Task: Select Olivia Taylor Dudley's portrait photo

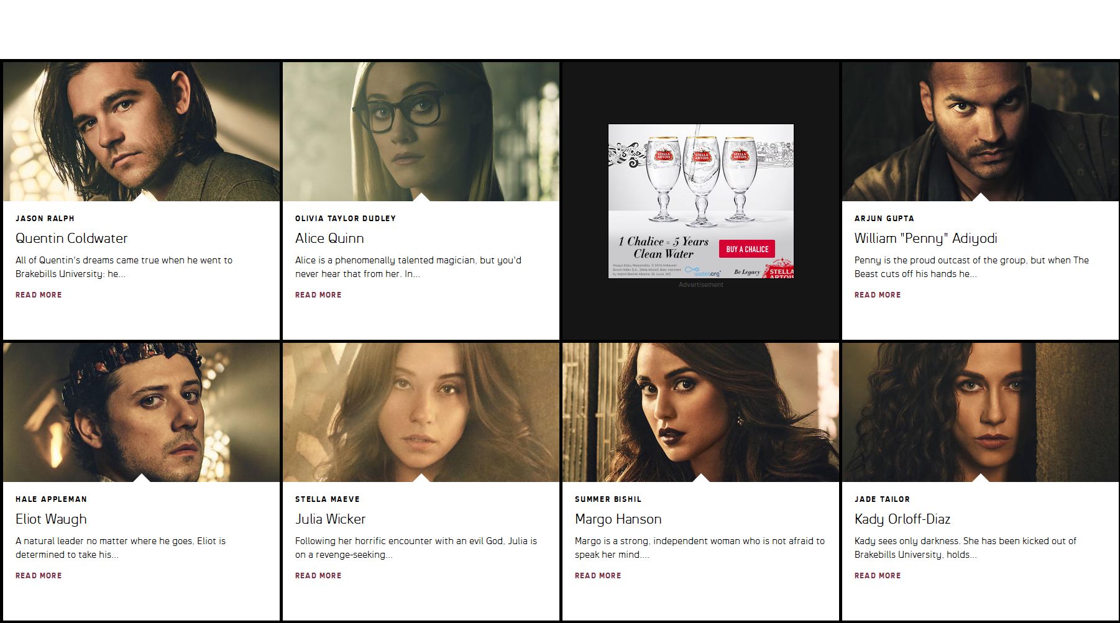Action: 421,132
